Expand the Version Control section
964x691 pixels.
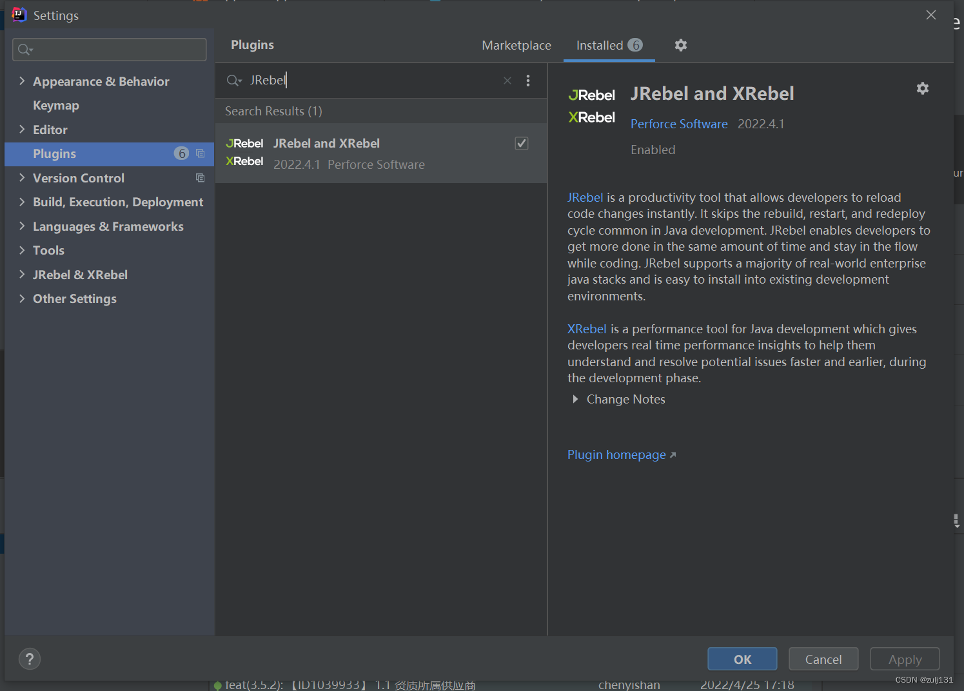22,178
